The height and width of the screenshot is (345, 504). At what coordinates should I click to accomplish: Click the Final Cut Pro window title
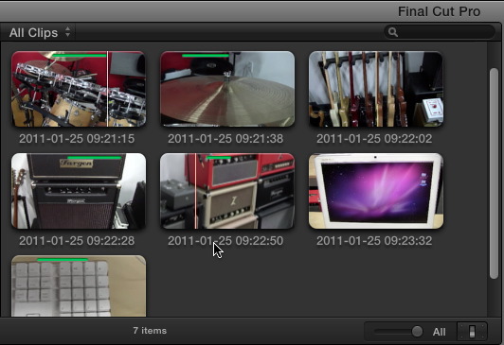tap(439, 11)
